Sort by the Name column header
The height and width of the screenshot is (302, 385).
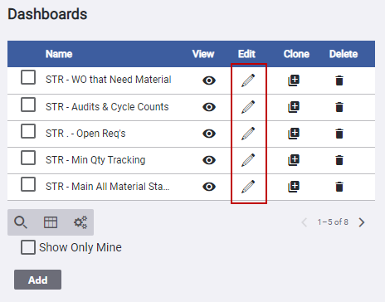click(x=59, y=54)
